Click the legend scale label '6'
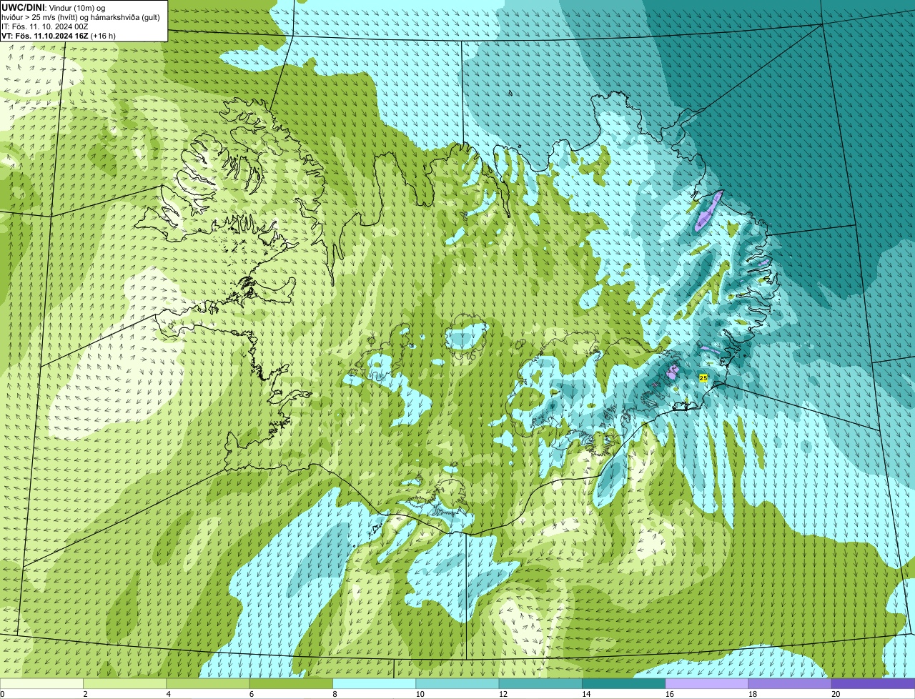 [252, 694]
